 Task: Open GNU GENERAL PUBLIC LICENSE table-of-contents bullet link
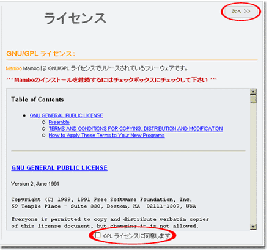tap(66, 115)
